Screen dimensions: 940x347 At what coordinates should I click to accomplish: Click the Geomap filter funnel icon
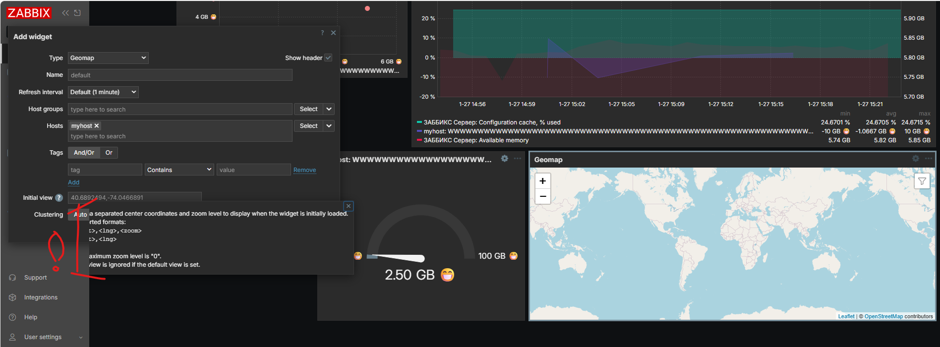point(922,181)
